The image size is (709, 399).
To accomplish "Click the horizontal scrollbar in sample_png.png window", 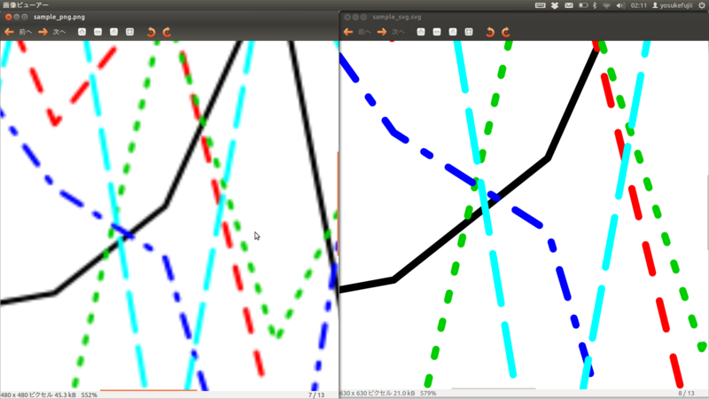I will coord(149,389).
